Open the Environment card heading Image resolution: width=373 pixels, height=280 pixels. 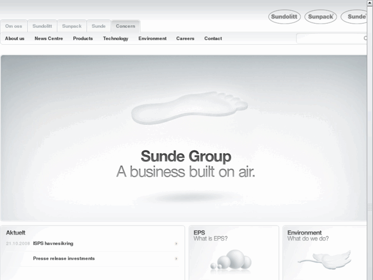click(x=304, y=233)
